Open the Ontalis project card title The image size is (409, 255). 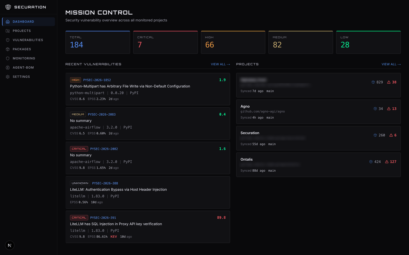(x=246, y=159)
